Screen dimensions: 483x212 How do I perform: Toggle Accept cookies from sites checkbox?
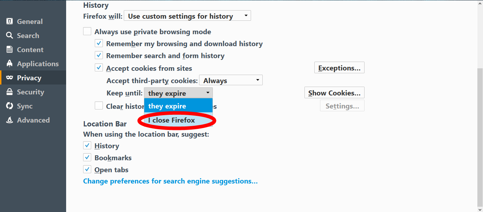[x=99, y=68]
